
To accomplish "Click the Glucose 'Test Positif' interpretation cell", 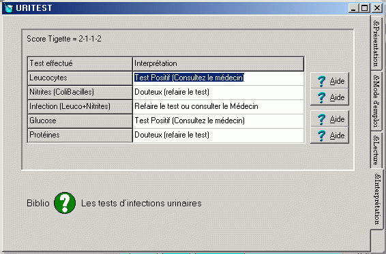I will (218, 121).
